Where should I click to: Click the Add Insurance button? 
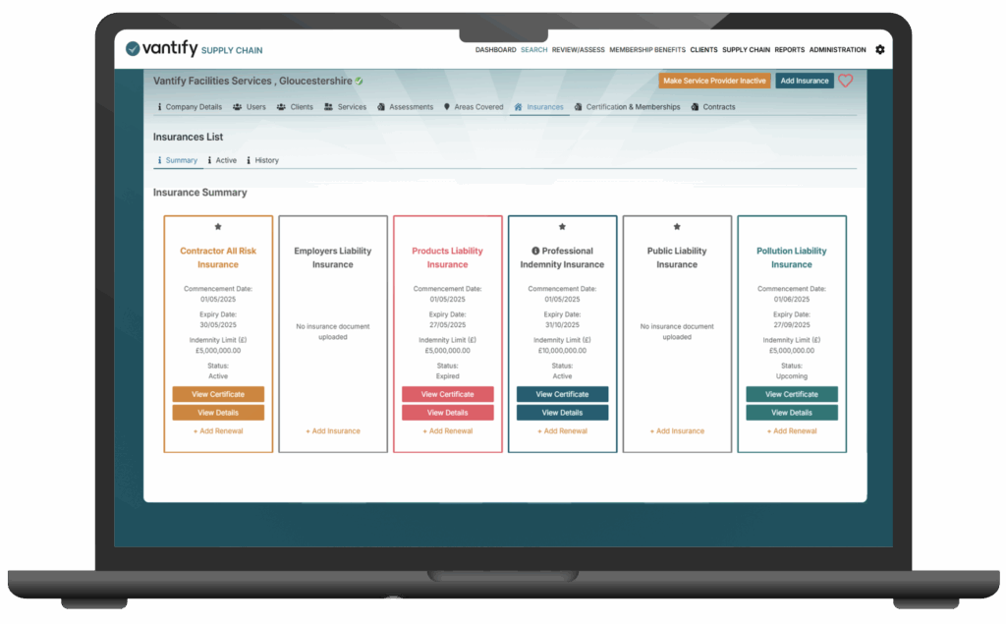[805, 81]
